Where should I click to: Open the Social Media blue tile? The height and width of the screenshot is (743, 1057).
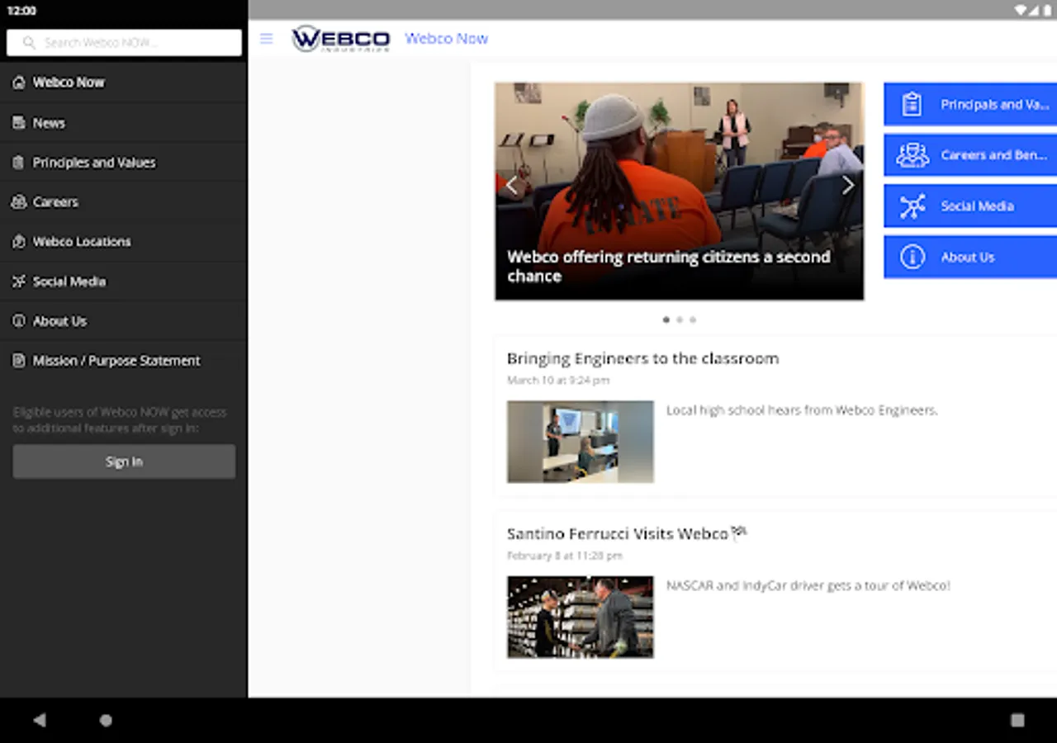(x=970, y=206)
